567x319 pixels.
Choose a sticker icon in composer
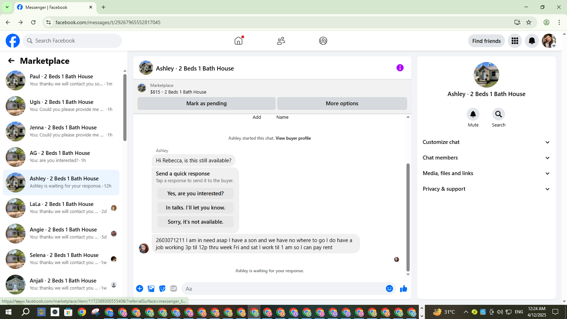[162, 289]
